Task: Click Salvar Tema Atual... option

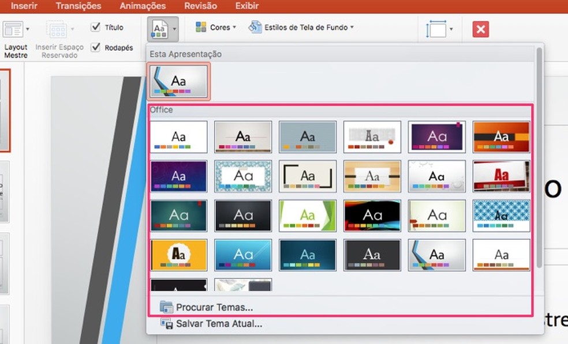Action: pyautogui.click(x=219, y=323)
